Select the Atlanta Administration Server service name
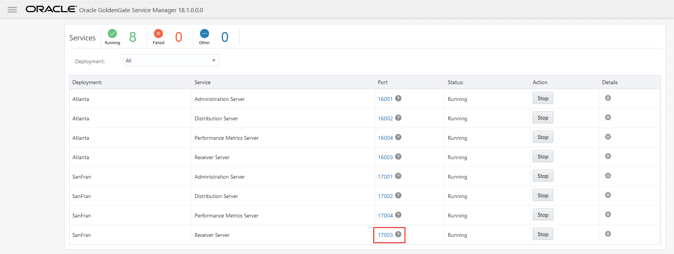 220,99
